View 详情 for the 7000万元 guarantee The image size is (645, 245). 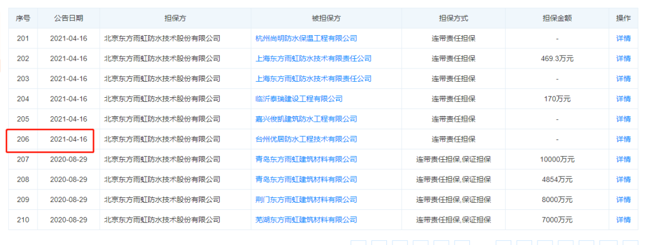(x=623, y=220)
